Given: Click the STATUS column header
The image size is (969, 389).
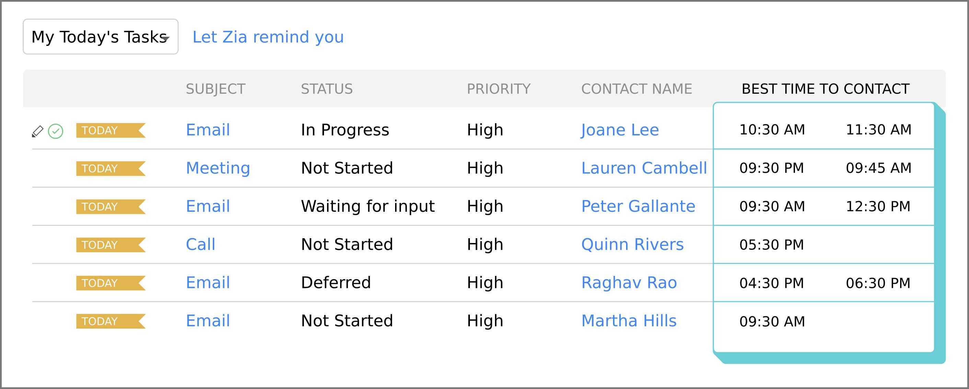Looking at the screenshot, I should [x=326, y=89].
